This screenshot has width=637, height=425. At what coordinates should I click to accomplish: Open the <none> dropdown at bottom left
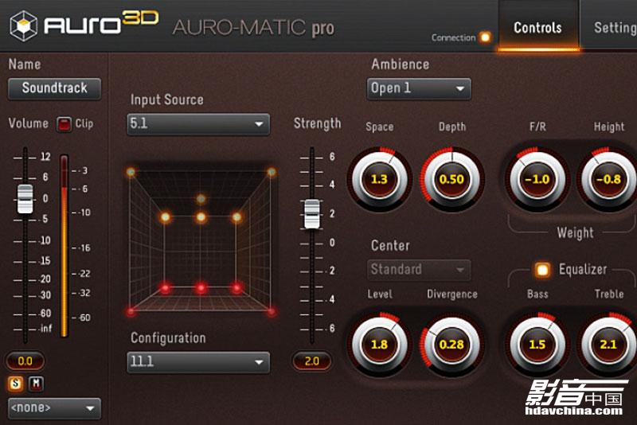click(54, 408)
